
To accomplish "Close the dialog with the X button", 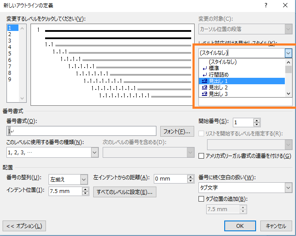I will tap(285, 5).
